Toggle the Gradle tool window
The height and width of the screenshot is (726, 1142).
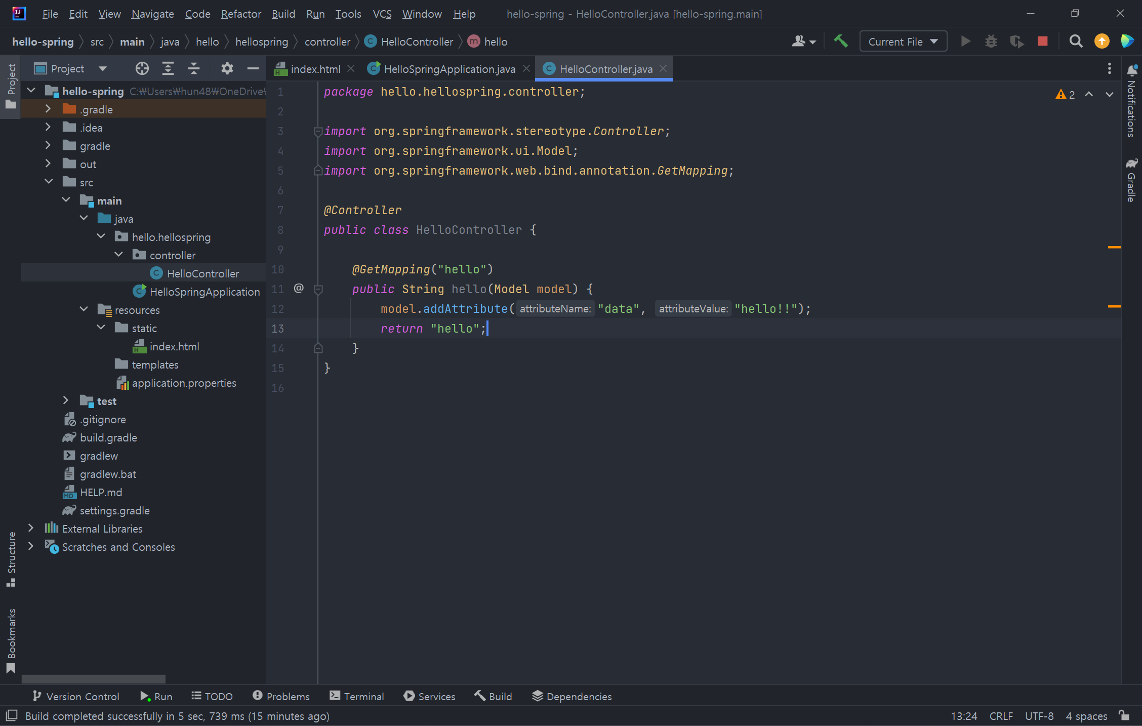tap(1131, 180)
